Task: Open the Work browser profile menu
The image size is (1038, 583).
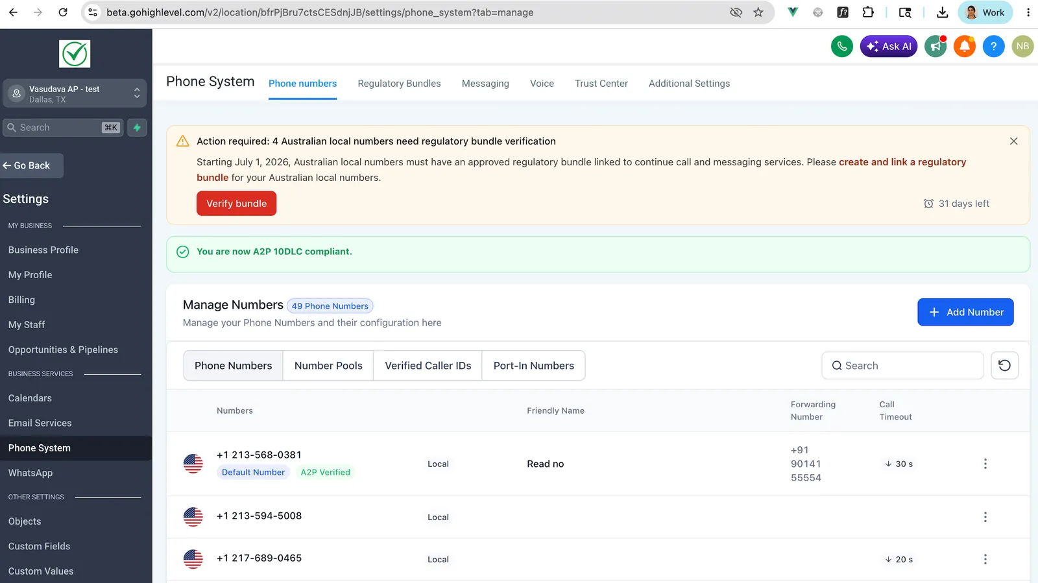Action: tap(985, 12)
